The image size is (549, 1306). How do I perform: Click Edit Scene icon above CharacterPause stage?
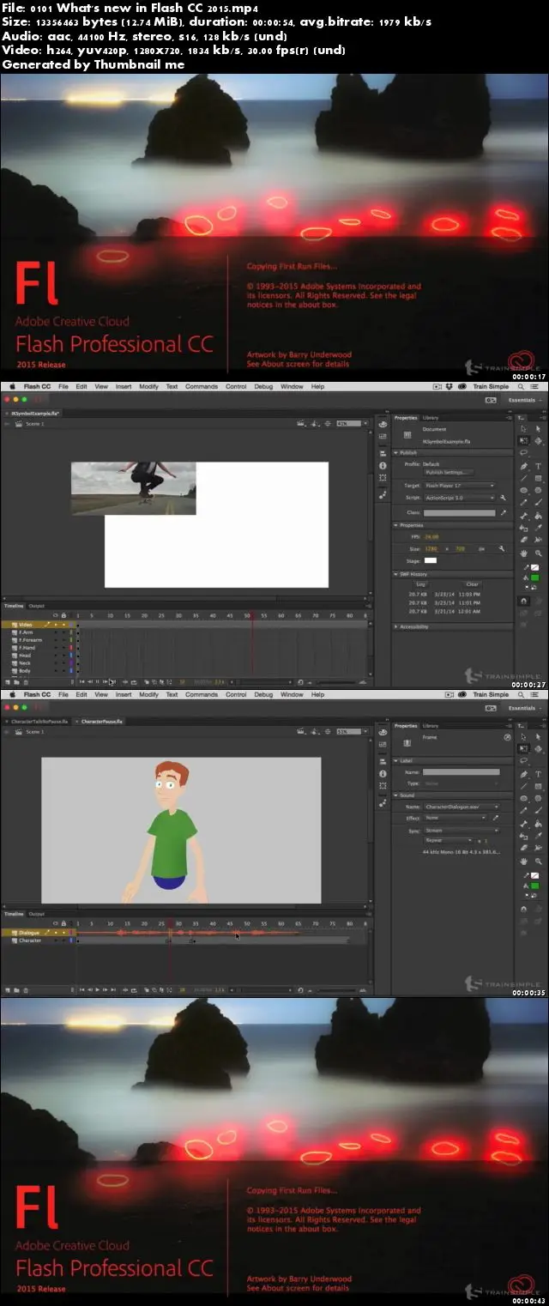301,732
